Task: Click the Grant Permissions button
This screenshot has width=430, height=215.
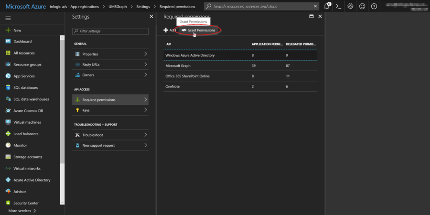Action: pos(198,30)
